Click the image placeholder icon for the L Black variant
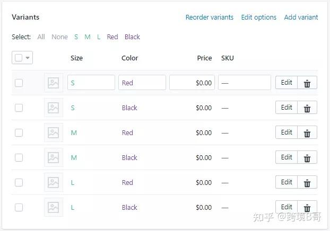 [53, 207]
